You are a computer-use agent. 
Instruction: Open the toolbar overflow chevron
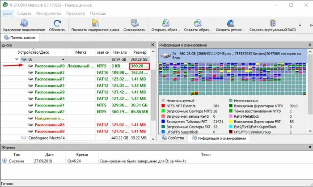[311, 25]
